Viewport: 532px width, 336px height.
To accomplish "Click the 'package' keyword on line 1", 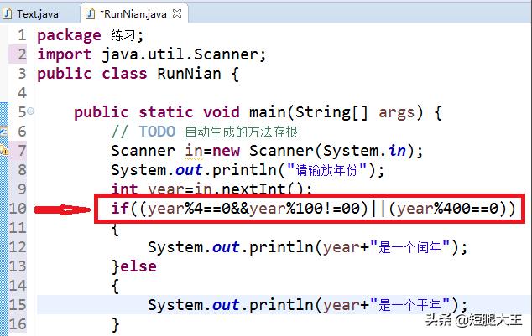I will click(x=69, y=36).
